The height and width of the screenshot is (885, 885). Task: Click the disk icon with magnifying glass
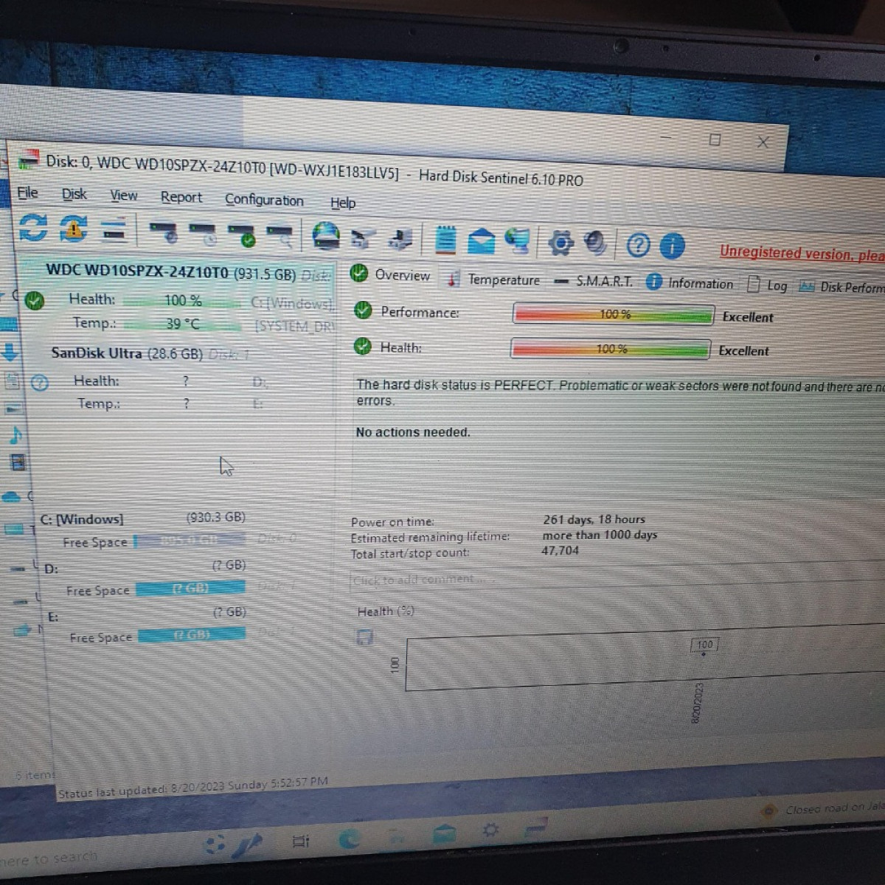(x=280, y=236)
